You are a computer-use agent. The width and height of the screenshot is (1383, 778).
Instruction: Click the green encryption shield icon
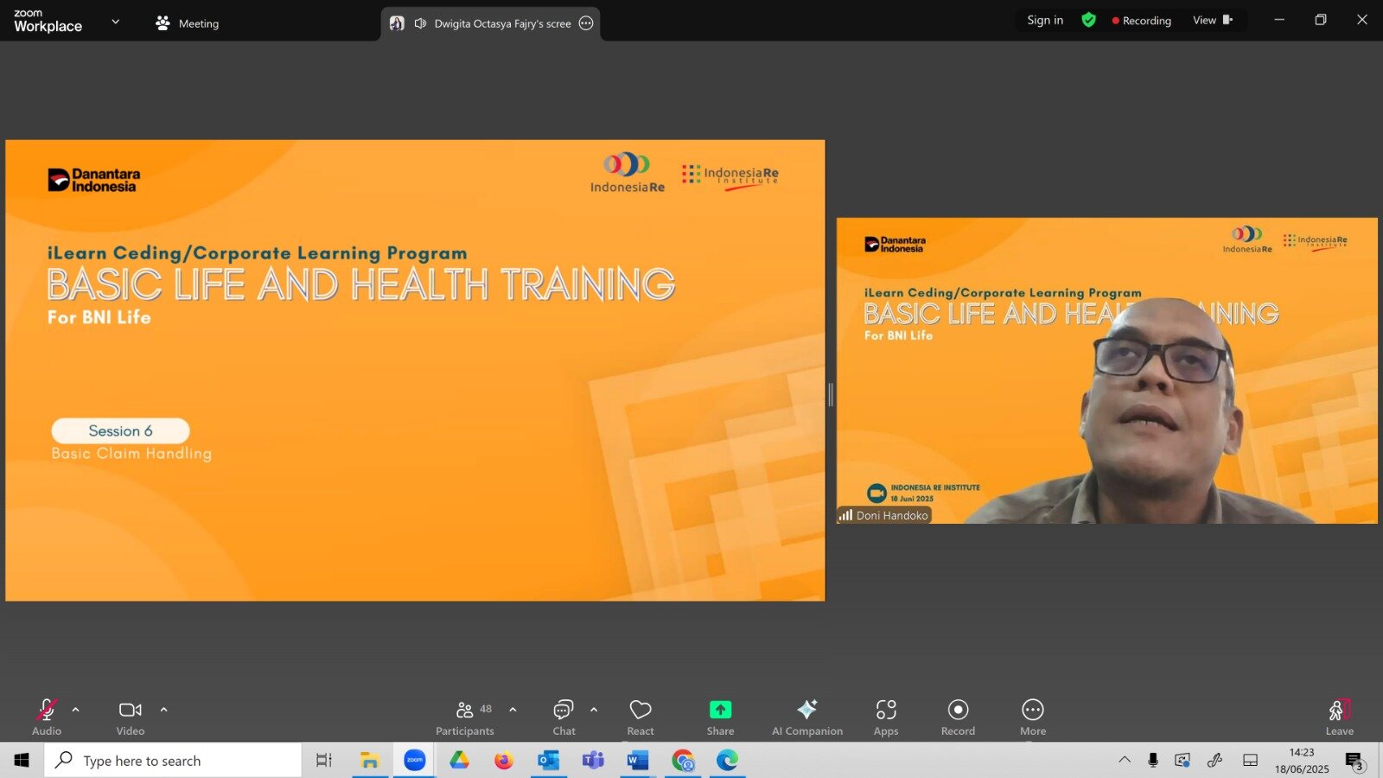coord(1089,20)
